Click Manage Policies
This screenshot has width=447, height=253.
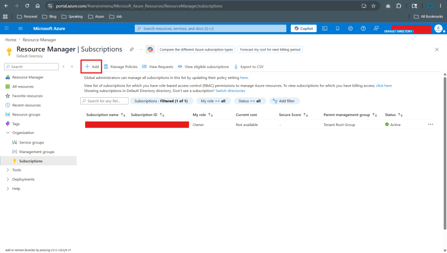point(120,67)
